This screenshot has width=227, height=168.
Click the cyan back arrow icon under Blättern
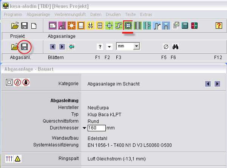(x=71, y=47)
